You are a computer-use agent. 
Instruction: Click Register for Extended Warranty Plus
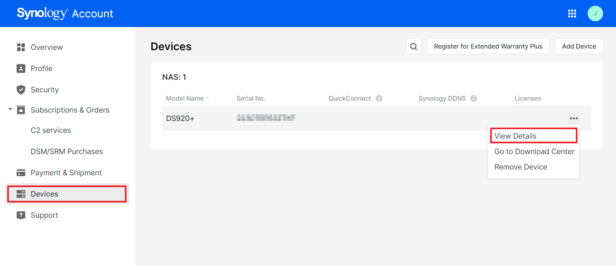click(488, 46)
